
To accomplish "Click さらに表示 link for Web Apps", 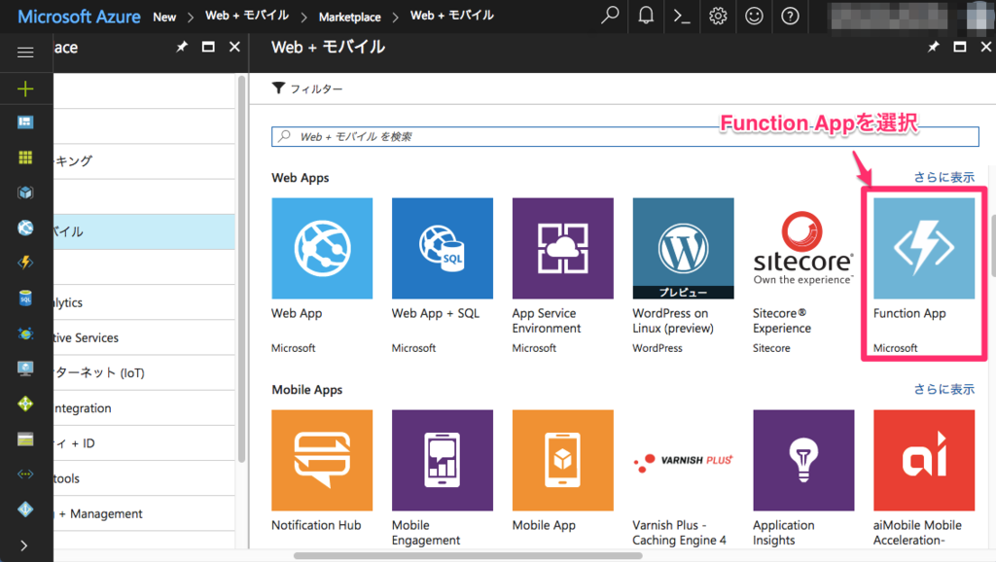I will [x=943, y=177].
